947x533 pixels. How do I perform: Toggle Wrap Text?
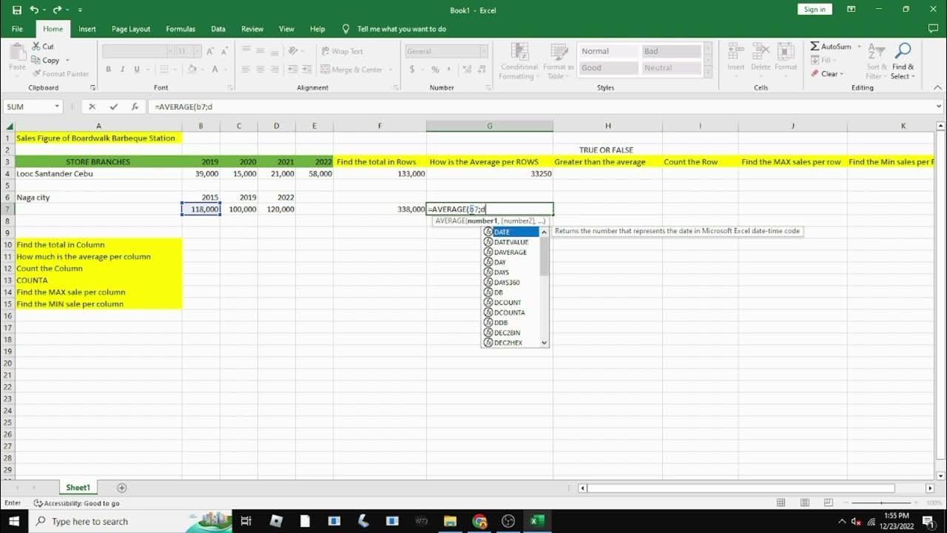click(342, 51)
